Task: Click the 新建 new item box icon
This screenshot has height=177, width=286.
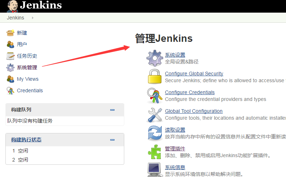Action: [10, 33]
